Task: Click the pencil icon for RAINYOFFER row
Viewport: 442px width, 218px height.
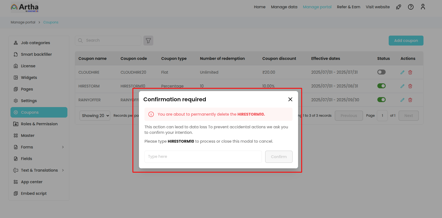Action: pos(402,100)
